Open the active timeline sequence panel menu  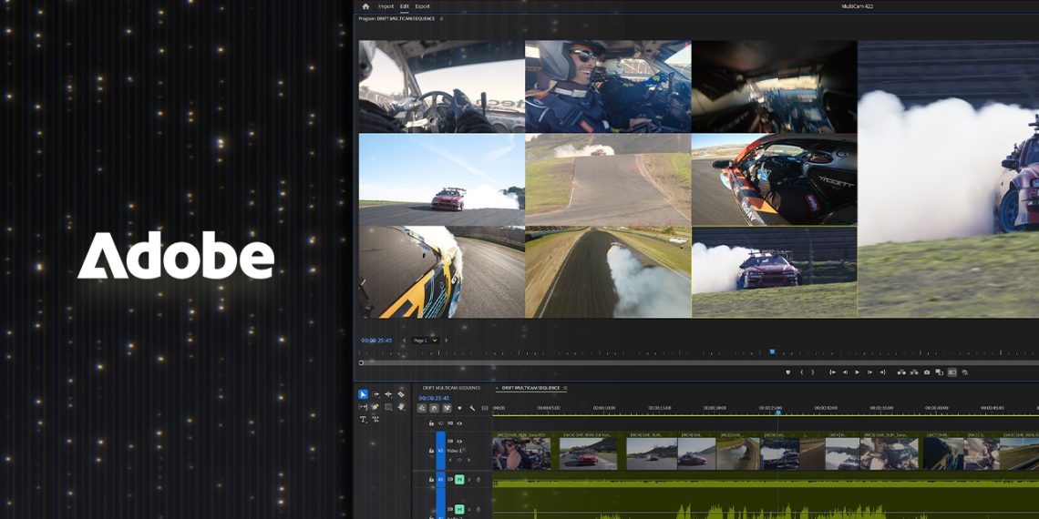coord(564,388)
